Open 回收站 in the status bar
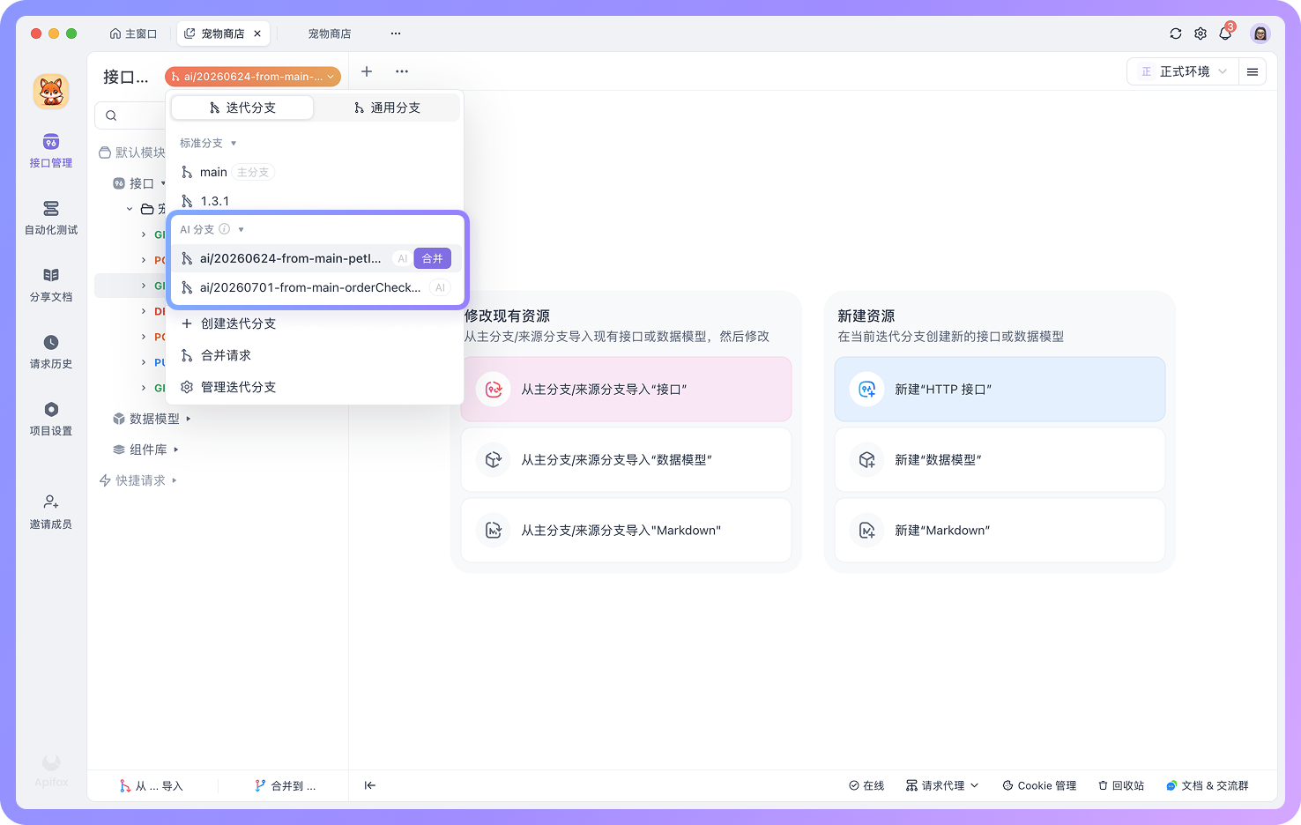This screenshot has width=1301, height=825. click(x=1121, y=785)
